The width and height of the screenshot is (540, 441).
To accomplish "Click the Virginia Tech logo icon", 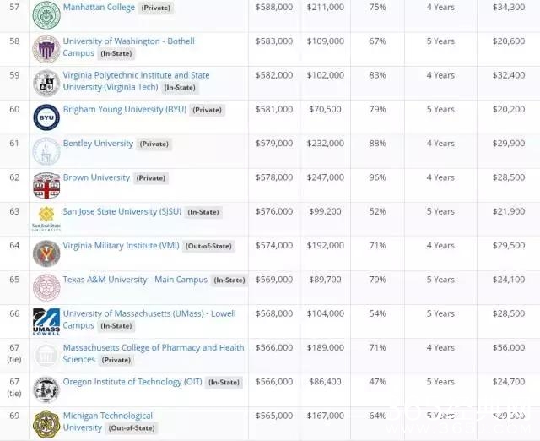I will click(46, 83).
